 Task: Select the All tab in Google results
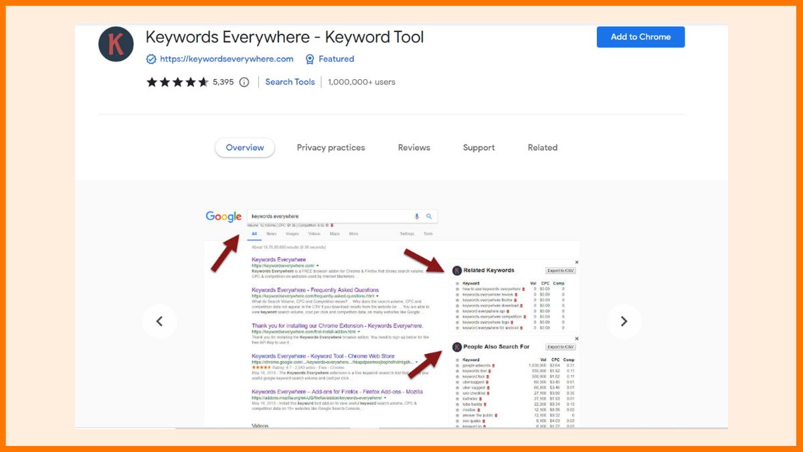point(254,234)
